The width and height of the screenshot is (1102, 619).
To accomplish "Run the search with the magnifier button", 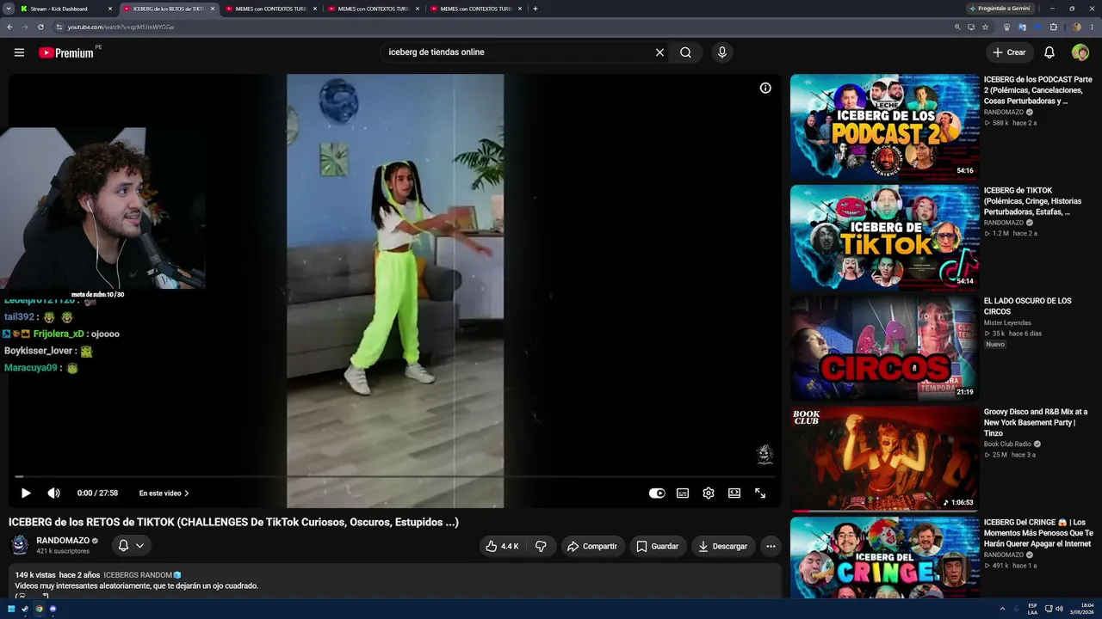I will 685,52.
